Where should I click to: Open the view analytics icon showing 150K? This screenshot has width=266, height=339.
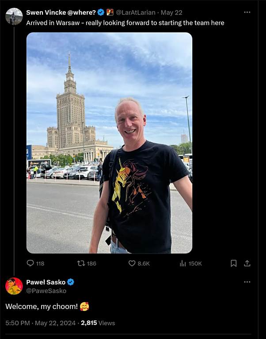tap(183, 263)
